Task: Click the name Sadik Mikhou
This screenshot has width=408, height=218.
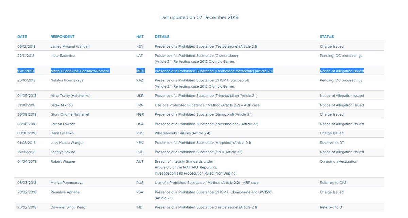Action: (62, 105)
